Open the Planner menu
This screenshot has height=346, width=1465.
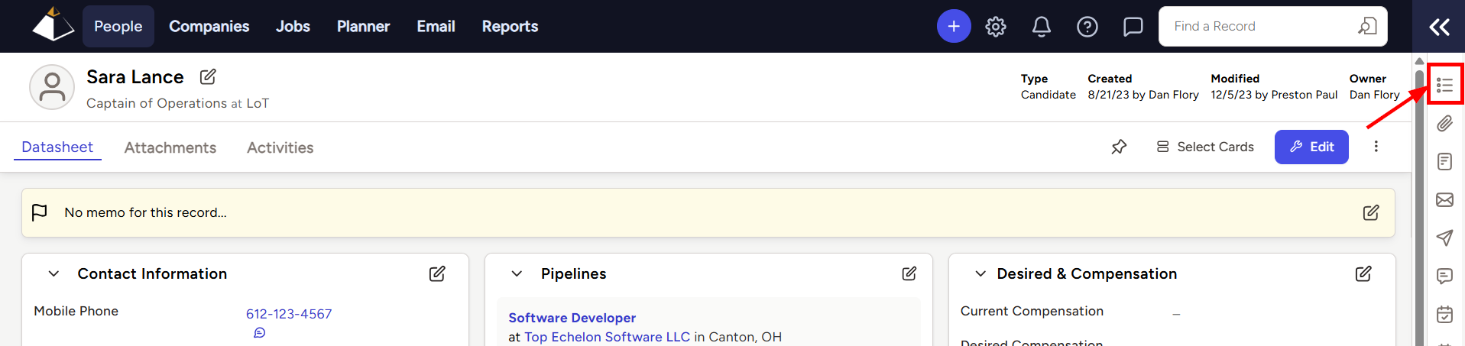(x=363, y=26)
